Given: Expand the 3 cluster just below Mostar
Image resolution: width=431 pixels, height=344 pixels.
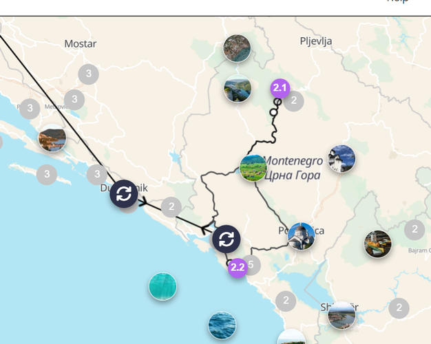Looking at the screenshot, I should point(88,74).
